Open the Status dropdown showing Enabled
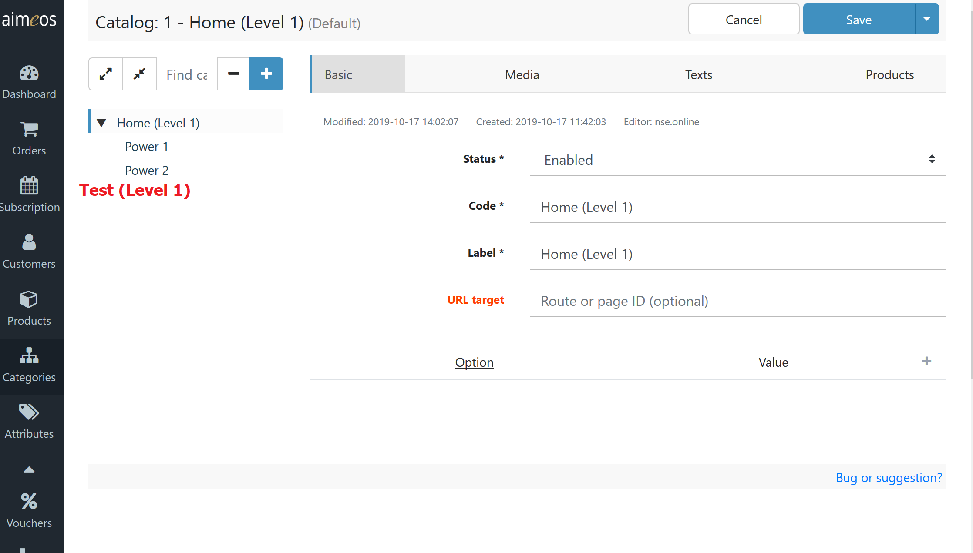Image resolution: width=973 pixels, height=553 pixels. pyautogui.click(x=738, y=160)
